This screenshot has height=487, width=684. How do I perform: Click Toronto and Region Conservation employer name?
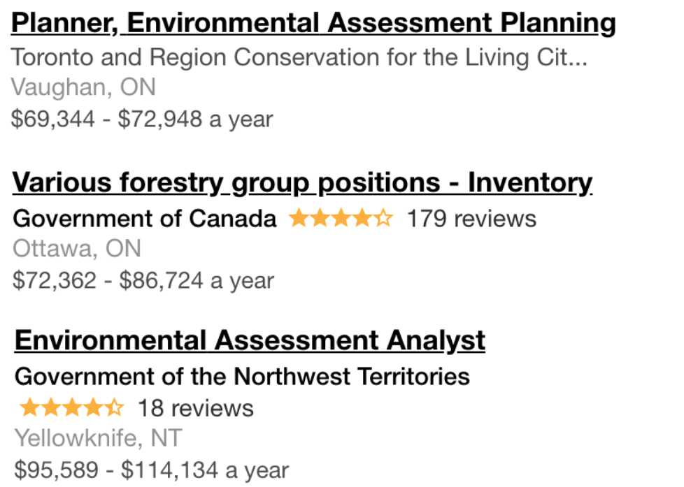click(299, 57)
